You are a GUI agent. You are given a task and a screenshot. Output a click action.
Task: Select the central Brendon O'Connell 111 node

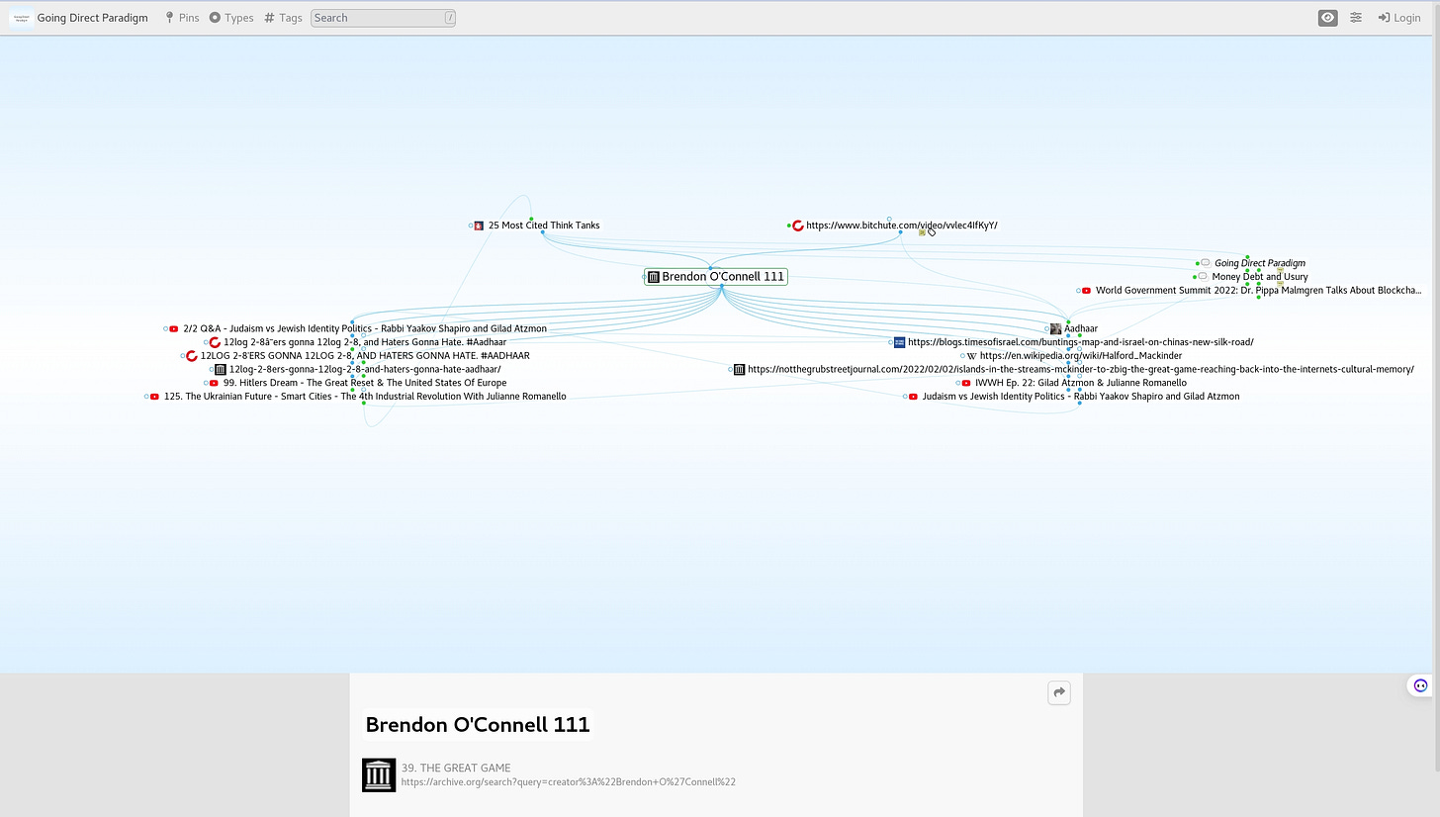pyautogui.click(x=716, y=277)
